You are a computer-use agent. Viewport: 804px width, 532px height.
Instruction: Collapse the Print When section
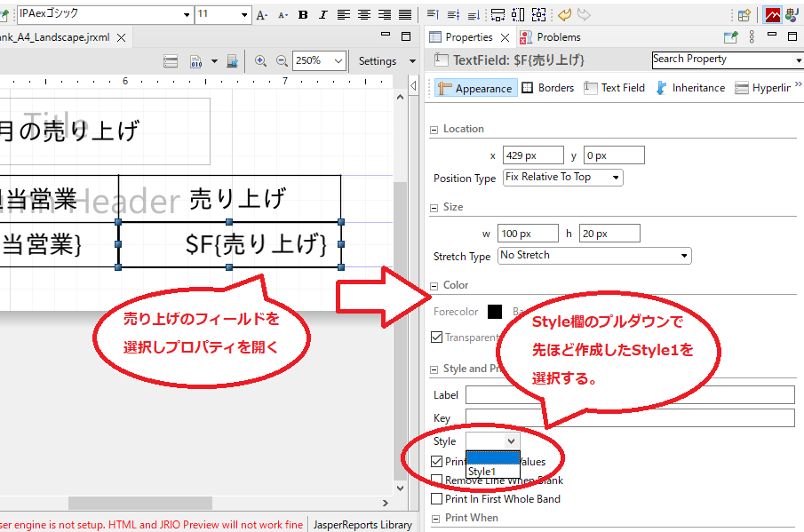(x=435, y=519)
